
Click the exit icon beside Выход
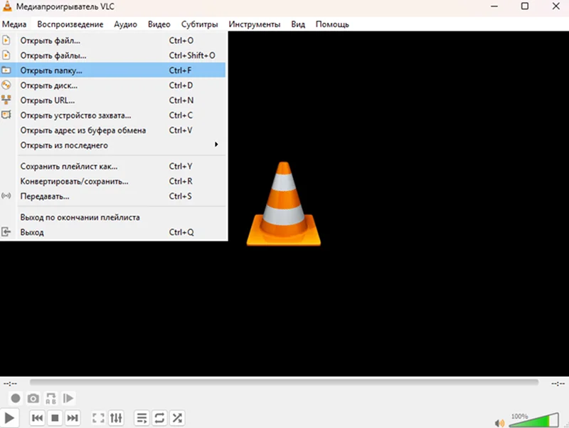[x=6, y=231]
